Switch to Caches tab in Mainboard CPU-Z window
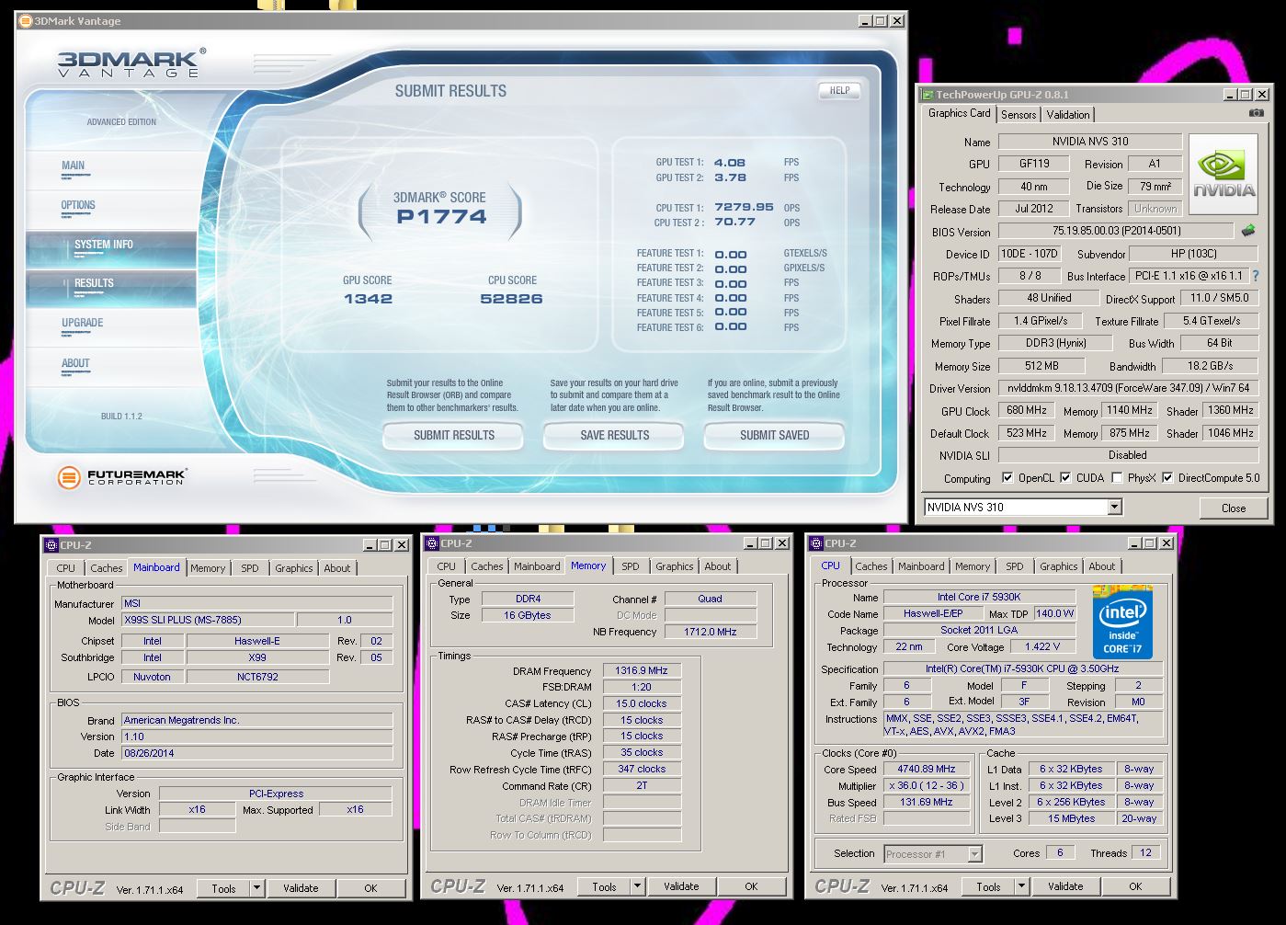Screen dimensions: 1286x925 click(107, 568)
